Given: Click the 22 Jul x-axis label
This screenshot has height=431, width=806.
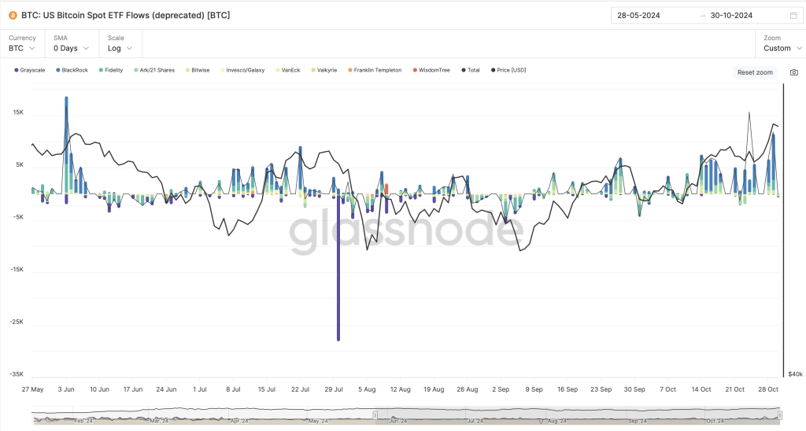Looking at the screenshot, I should point(300,389).
